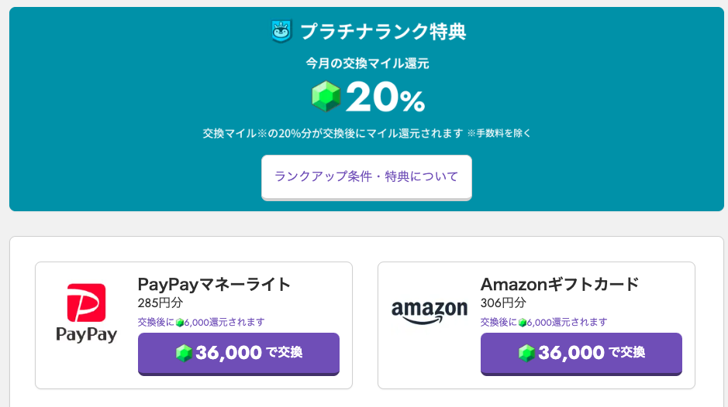Click the gem icon inside Amazon exchange button

pyautogui.click(x=526, y=354)
